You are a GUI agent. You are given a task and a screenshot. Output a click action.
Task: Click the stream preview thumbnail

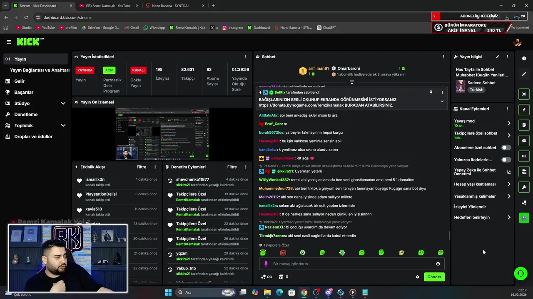[x=162, y=134]
